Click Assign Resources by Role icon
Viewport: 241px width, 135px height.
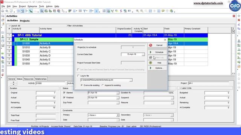click(239, 45)
